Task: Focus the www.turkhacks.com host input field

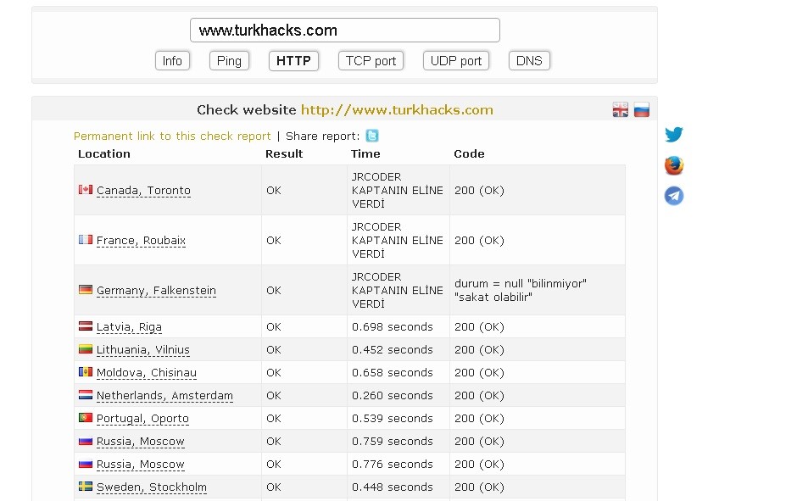Action: tap(345, 30)
